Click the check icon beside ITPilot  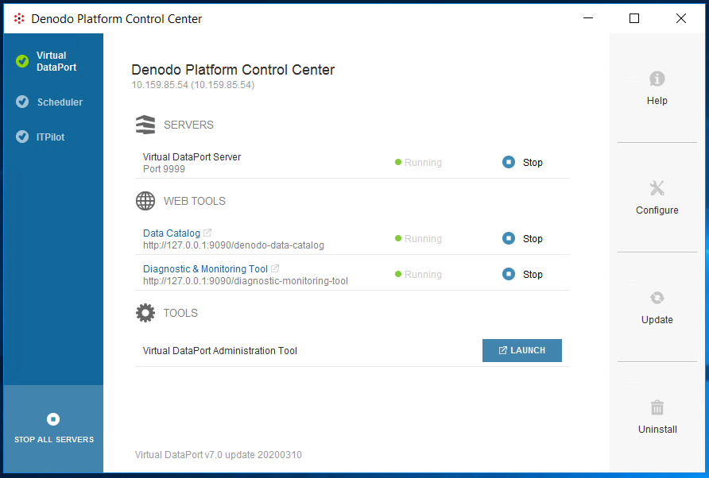point(22,137)
